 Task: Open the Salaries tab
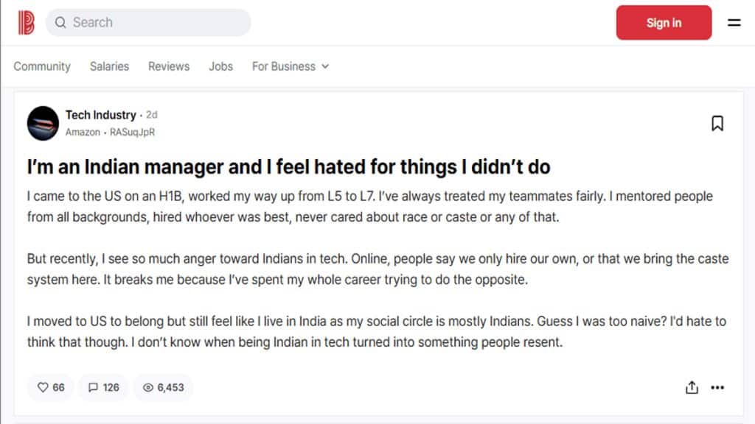coord(109,66)
